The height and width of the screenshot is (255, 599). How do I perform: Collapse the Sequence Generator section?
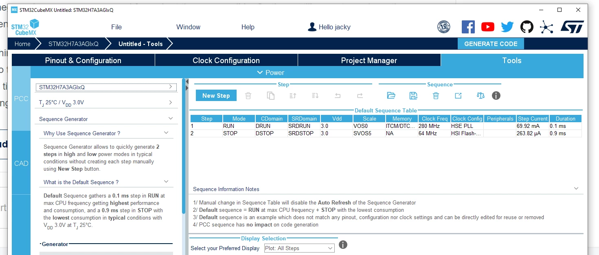click(171, 119)
